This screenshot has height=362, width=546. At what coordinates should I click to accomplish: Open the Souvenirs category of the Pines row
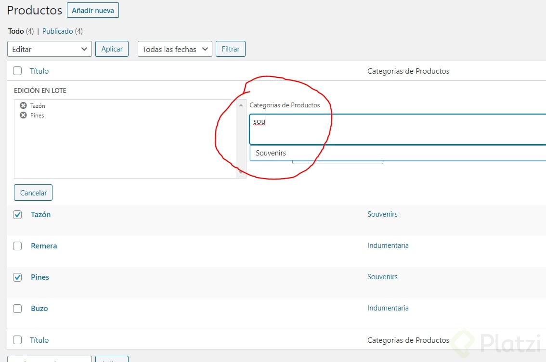382,277
